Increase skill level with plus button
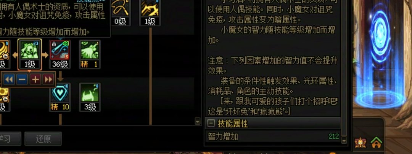 coord(35,79)
